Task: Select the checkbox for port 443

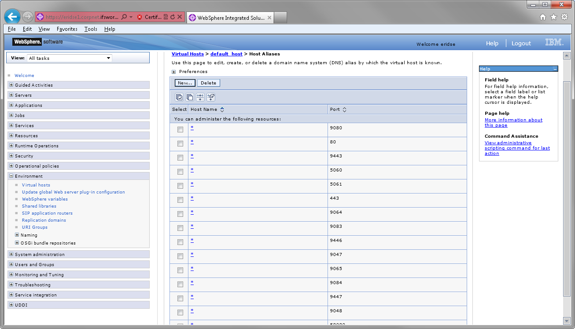Action: [180, 200]
